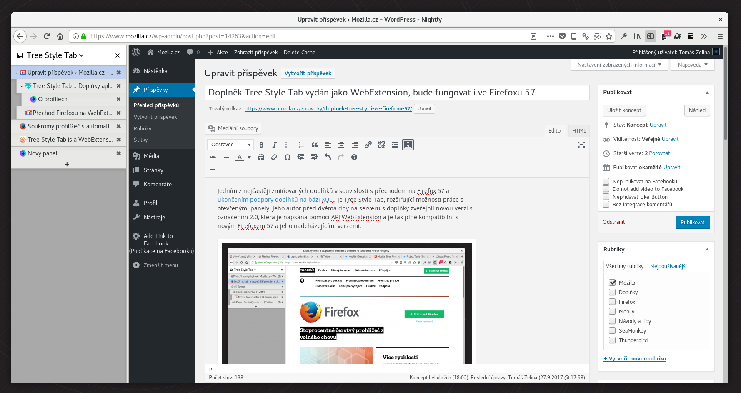Check the Nepublikovat na Facebooku checkbox
The width and height of the screenshot is (741, 393).
pyautogui.click(x=606, y=181)
